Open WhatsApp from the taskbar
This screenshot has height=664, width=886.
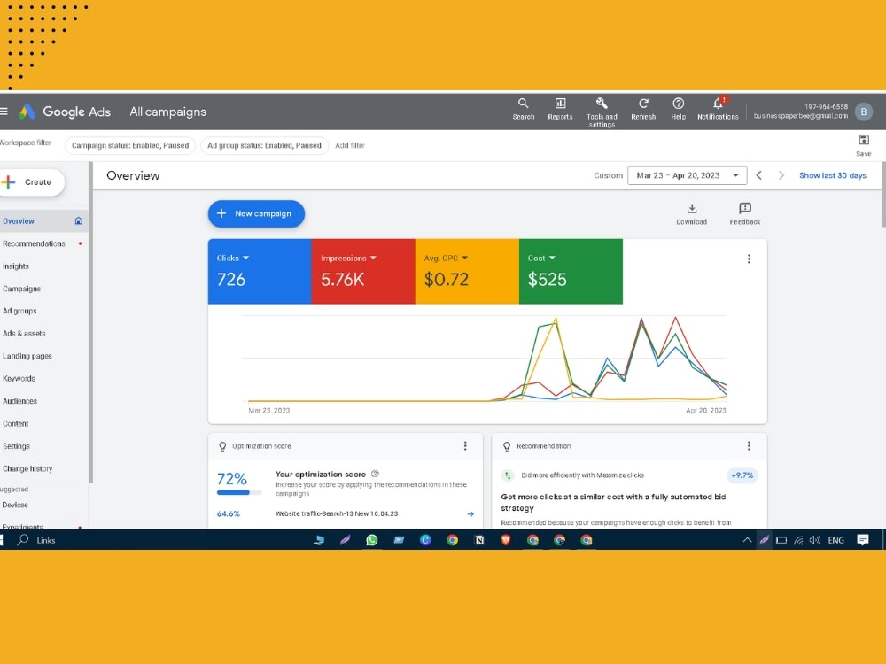(372, 540)
